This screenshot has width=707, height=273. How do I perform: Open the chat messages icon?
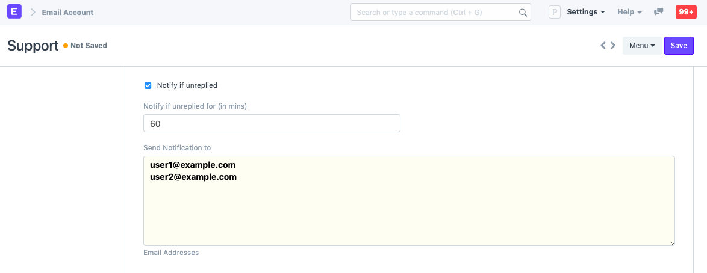pos(659,12)
